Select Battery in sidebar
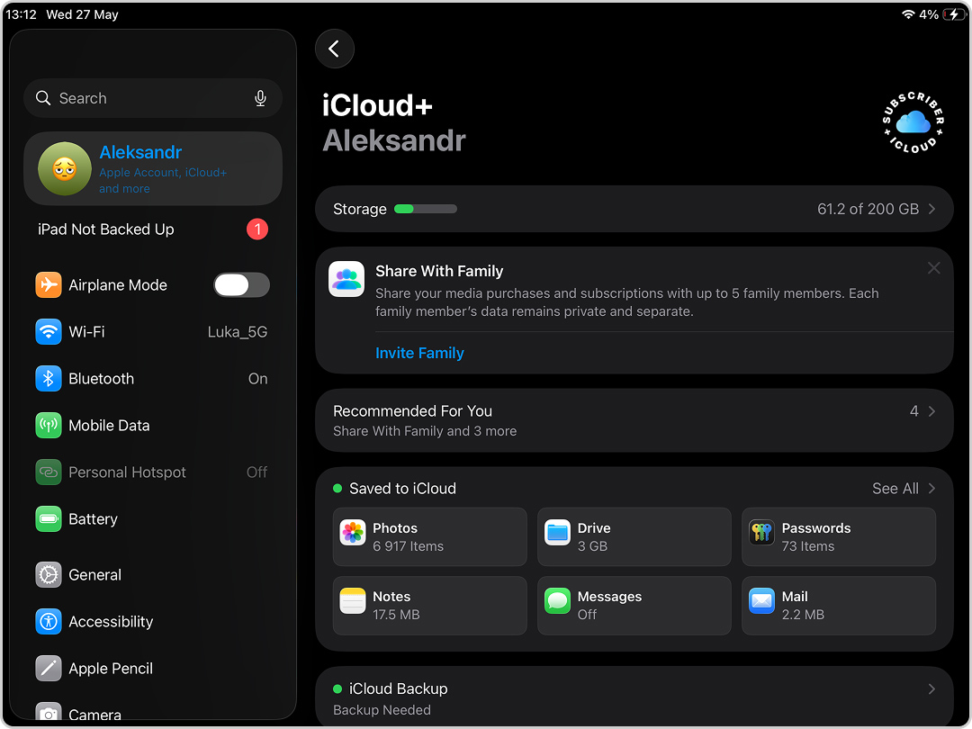 [152, 519]
